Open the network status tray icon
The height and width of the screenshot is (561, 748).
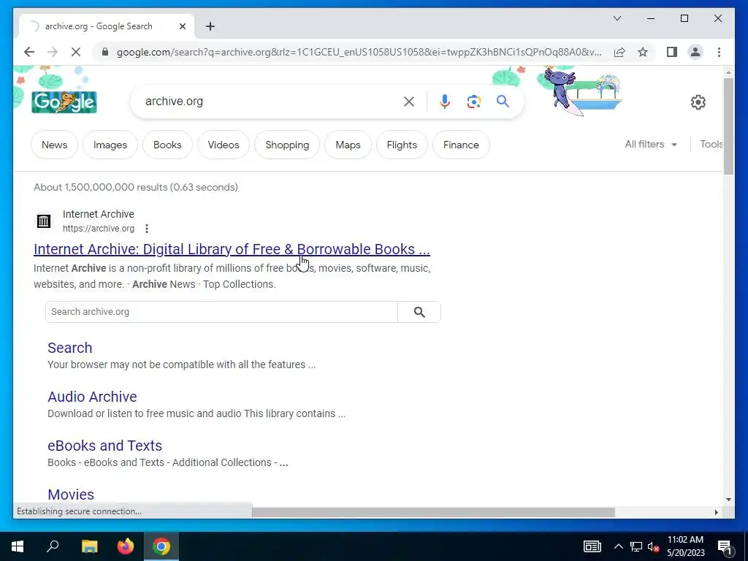[x=636, y=546]
